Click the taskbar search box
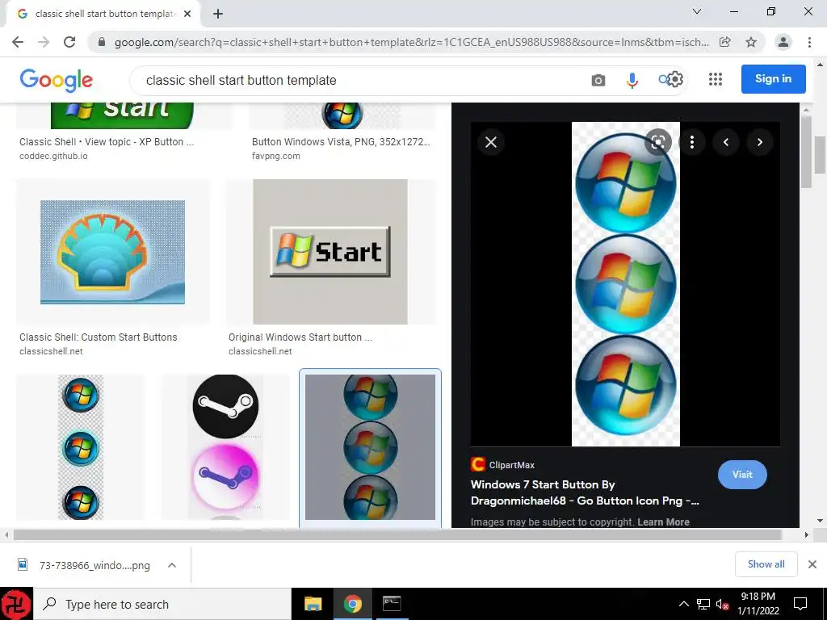The height and width of the screenshot is (620, 827). click(162, 604)
